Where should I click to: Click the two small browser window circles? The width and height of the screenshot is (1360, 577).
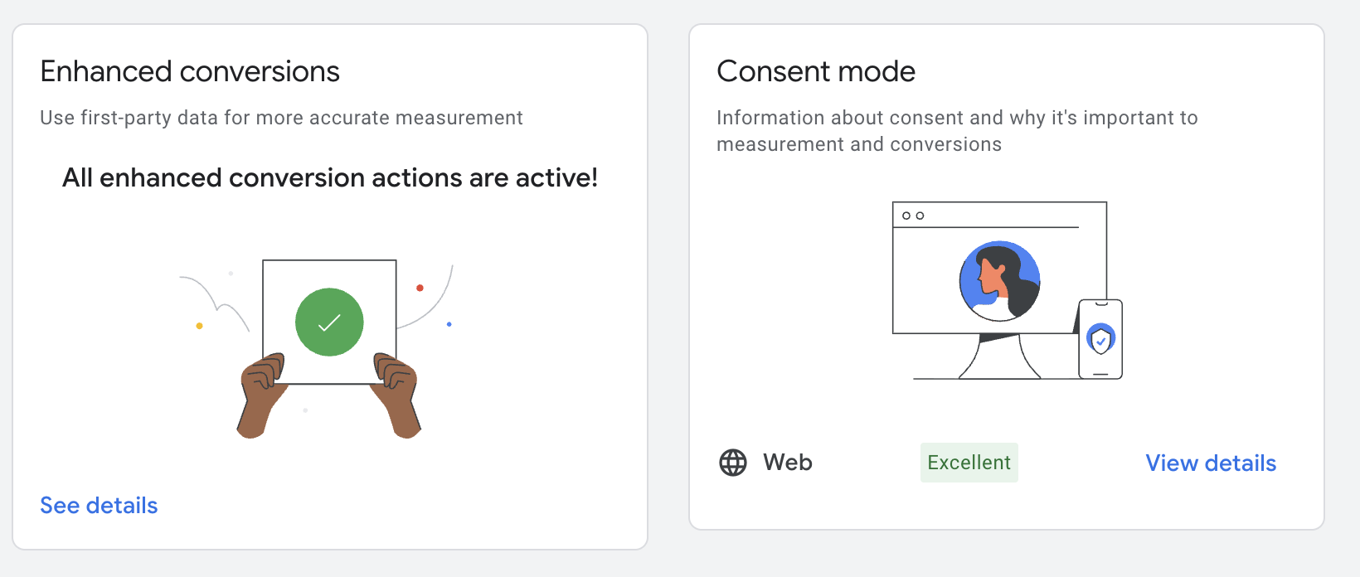coord(913,216)
